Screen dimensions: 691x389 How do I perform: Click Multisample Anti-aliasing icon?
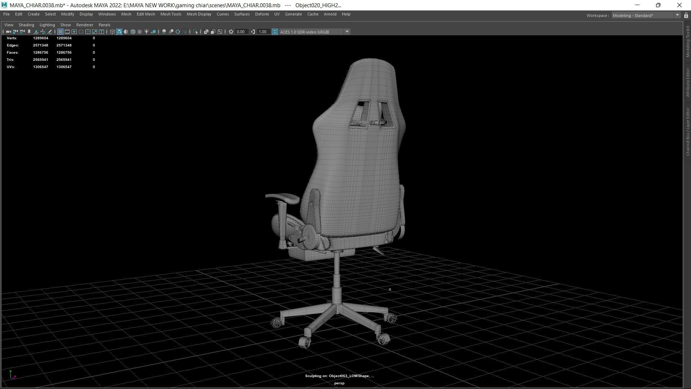178,32
